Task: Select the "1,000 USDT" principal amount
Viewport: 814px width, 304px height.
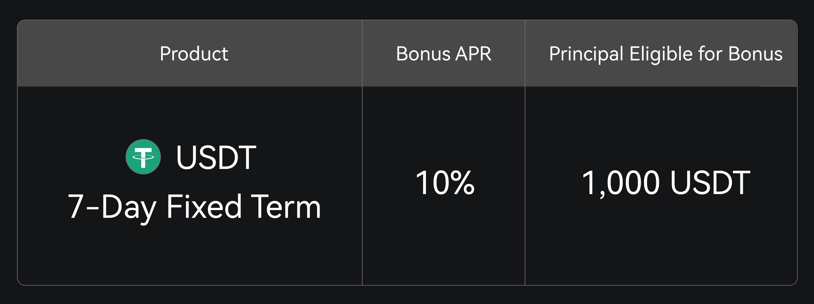Action: (665, 183)
